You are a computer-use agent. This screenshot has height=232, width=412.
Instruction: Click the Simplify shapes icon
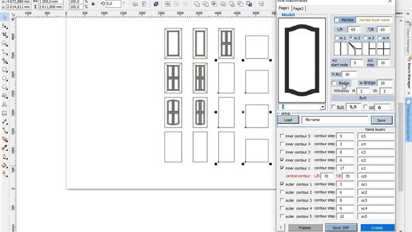223,4
